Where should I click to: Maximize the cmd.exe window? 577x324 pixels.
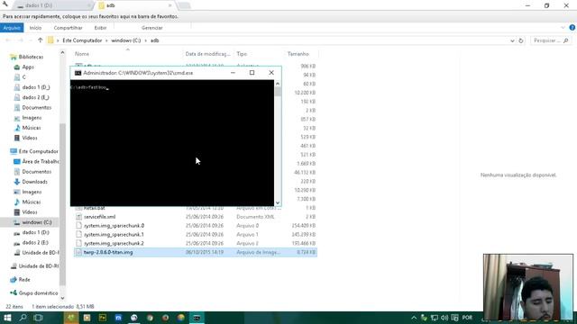click(252, 73)
